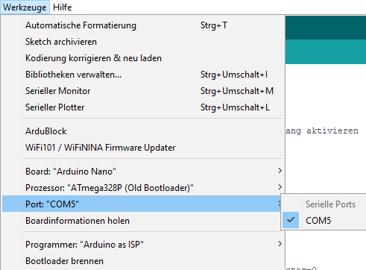The image size is (366, 270).
Task: Click Kodierung korrigieren & neu laden
Action: [x=142, y=58]
